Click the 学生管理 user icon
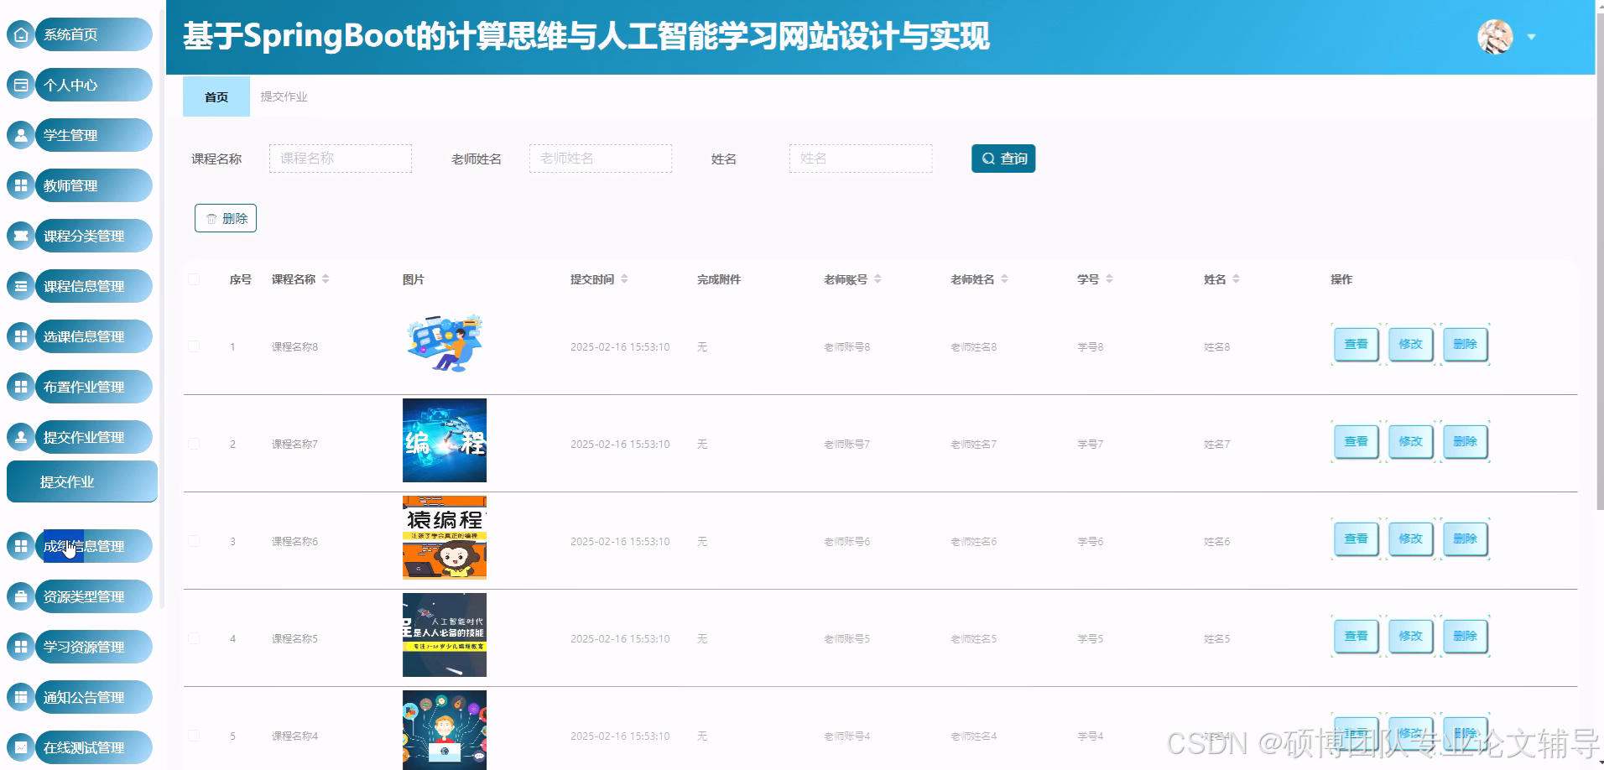Image resolution: width=1604 pixels, height=770 pixels. tap(21, 135)
